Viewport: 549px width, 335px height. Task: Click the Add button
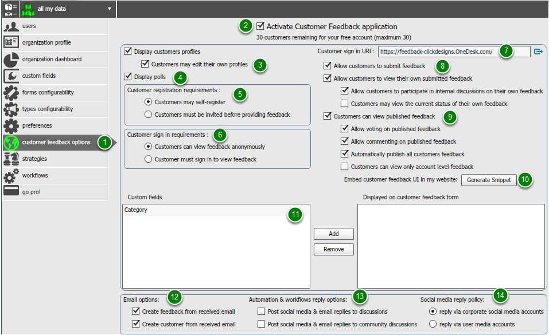[x=334, y=234]
